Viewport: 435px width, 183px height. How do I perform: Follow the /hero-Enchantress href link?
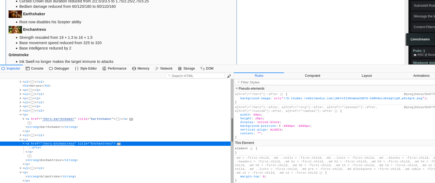pyautogui.click(x=58, y=144)
